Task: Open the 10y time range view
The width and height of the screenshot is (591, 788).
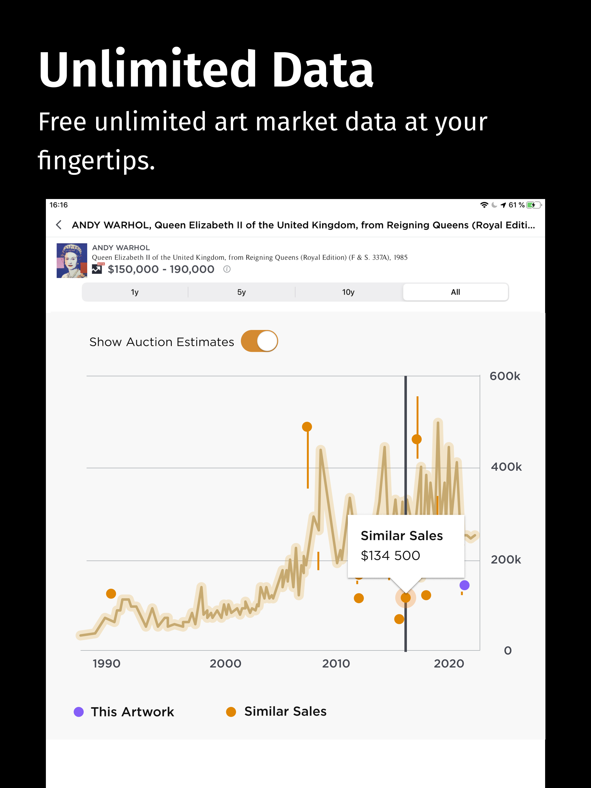Action: tap(348, 291)
